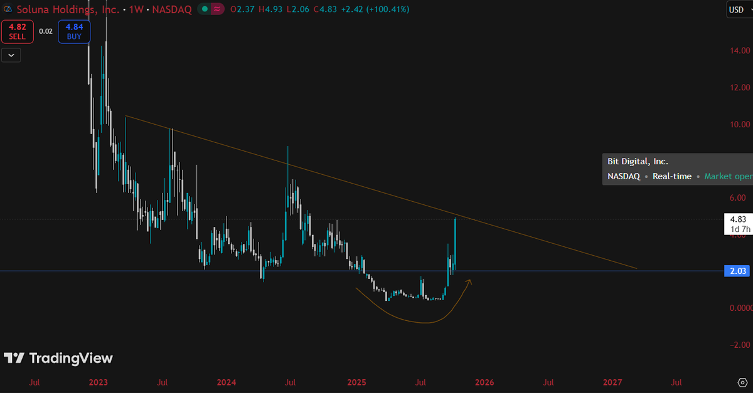Click the 2025 time axis label
Viewport: 753px width, 393px height.
click(x=356, y=382)
